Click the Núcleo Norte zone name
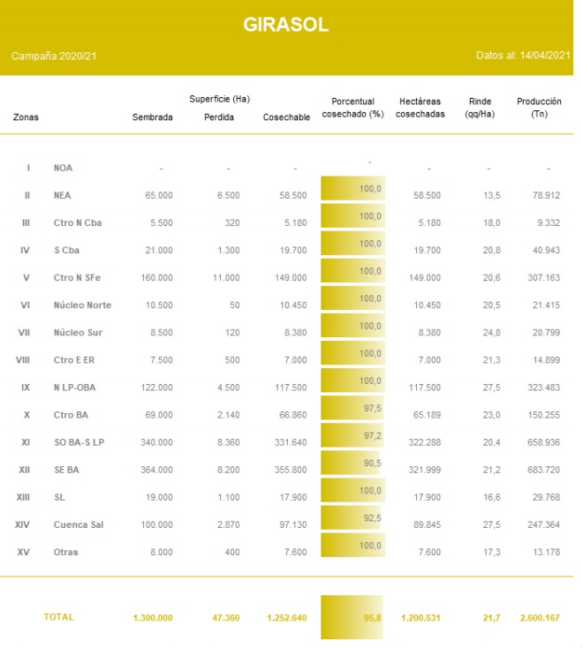 point(82,305)
